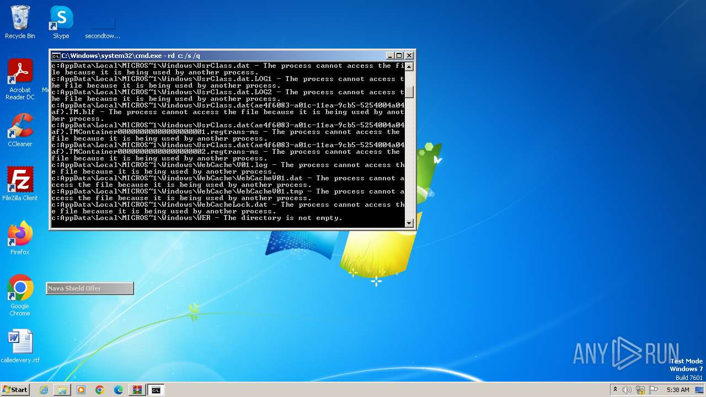Click the 5:38 AM taskbar clock
Image resolution: width=706 pixels, height=397 pixels.
pyautogui.click(x=678, y=390)
